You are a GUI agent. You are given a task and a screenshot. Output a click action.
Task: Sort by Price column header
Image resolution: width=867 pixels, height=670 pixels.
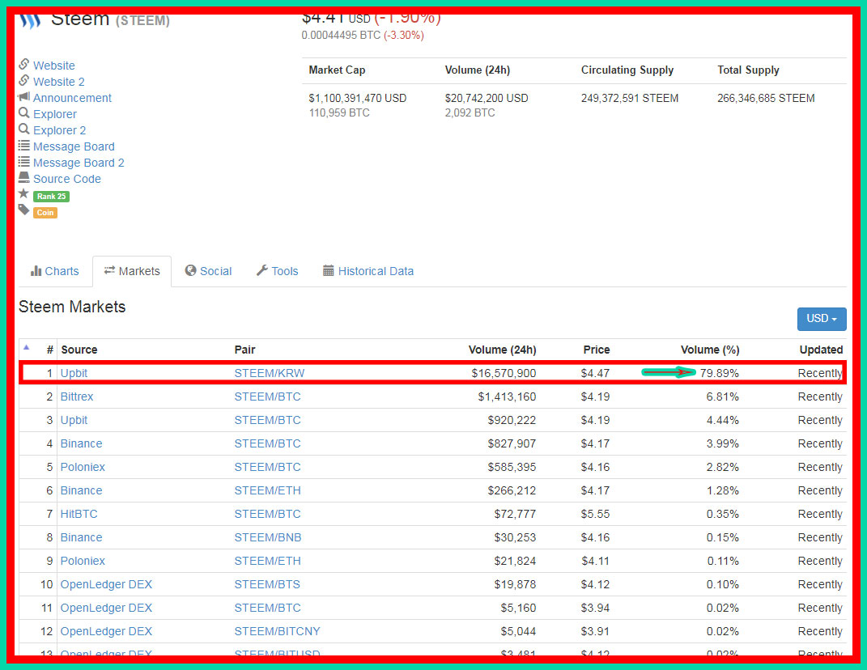coord(596,350)
